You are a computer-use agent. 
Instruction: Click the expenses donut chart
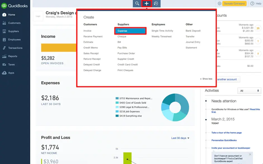(175, 107)
